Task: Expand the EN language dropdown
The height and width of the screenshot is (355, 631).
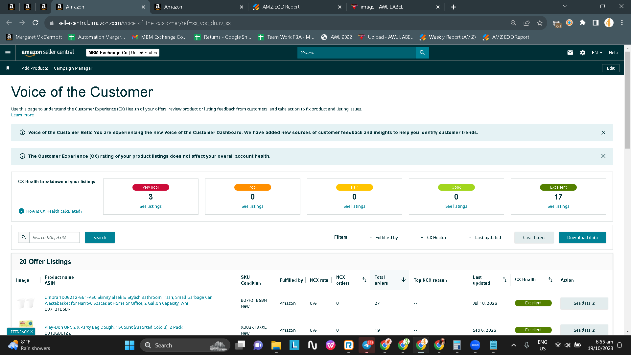Action: pos(597,53)
